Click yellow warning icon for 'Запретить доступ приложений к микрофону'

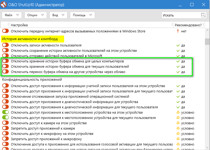click(178, 139)
